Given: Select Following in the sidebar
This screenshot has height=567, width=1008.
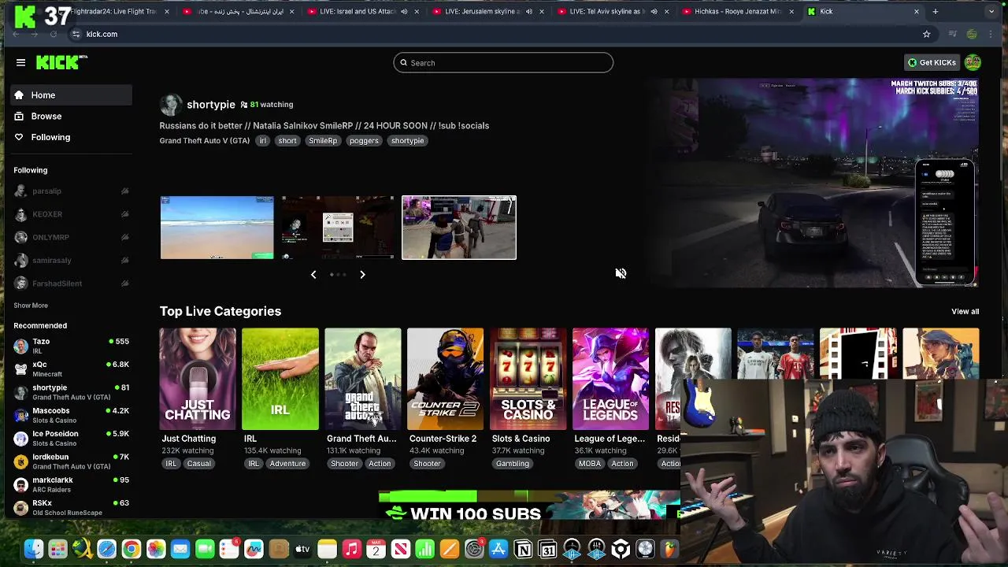Looking at the screenshot, I should click(72, 137).
